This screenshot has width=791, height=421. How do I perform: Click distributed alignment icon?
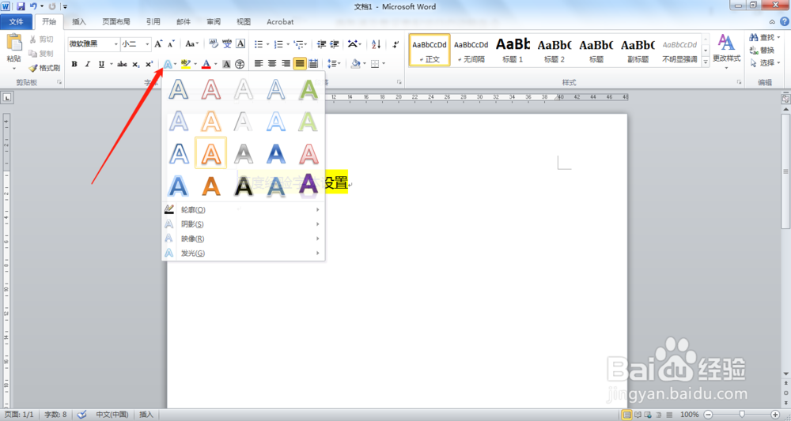(313, 63)
